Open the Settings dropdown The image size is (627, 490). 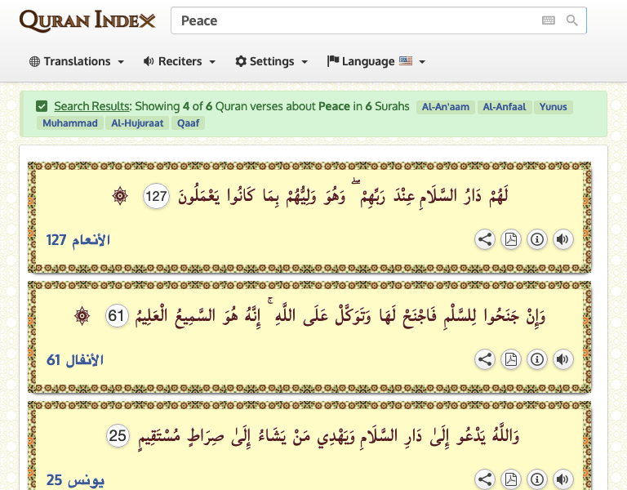pyautogui.click(x=272, y=61)
